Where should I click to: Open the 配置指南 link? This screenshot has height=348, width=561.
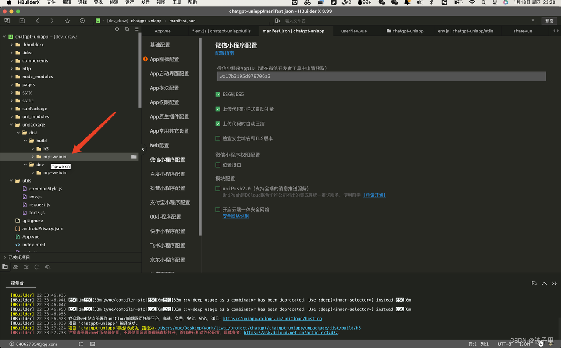click(x=224, y=53)
